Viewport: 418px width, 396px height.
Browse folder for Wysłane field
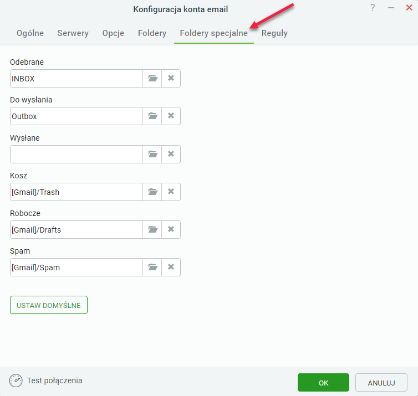click(x=152, y=154)
